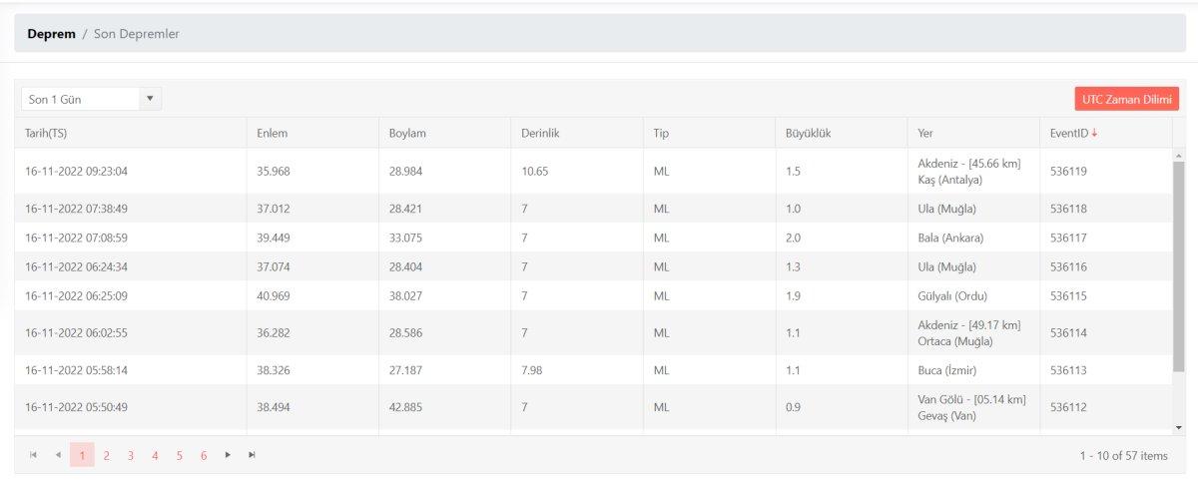
Task: Go to the previous page arrow
Action: [x=58, y=455]
